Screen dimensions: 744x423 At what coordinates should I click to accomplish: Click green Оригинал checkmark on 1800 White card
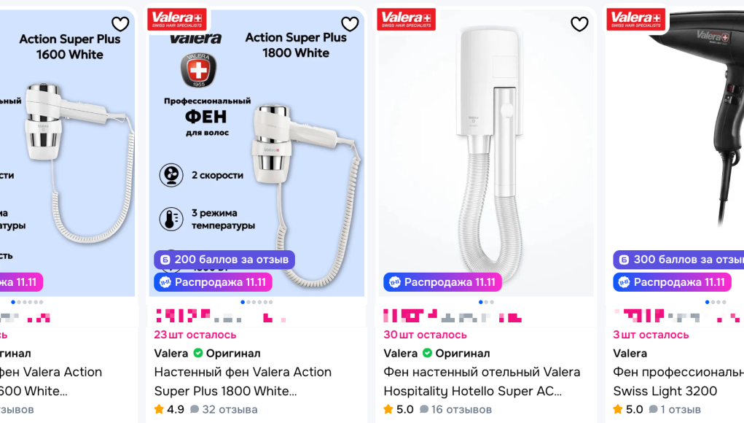pyautogui.click(x=197, y=353)
